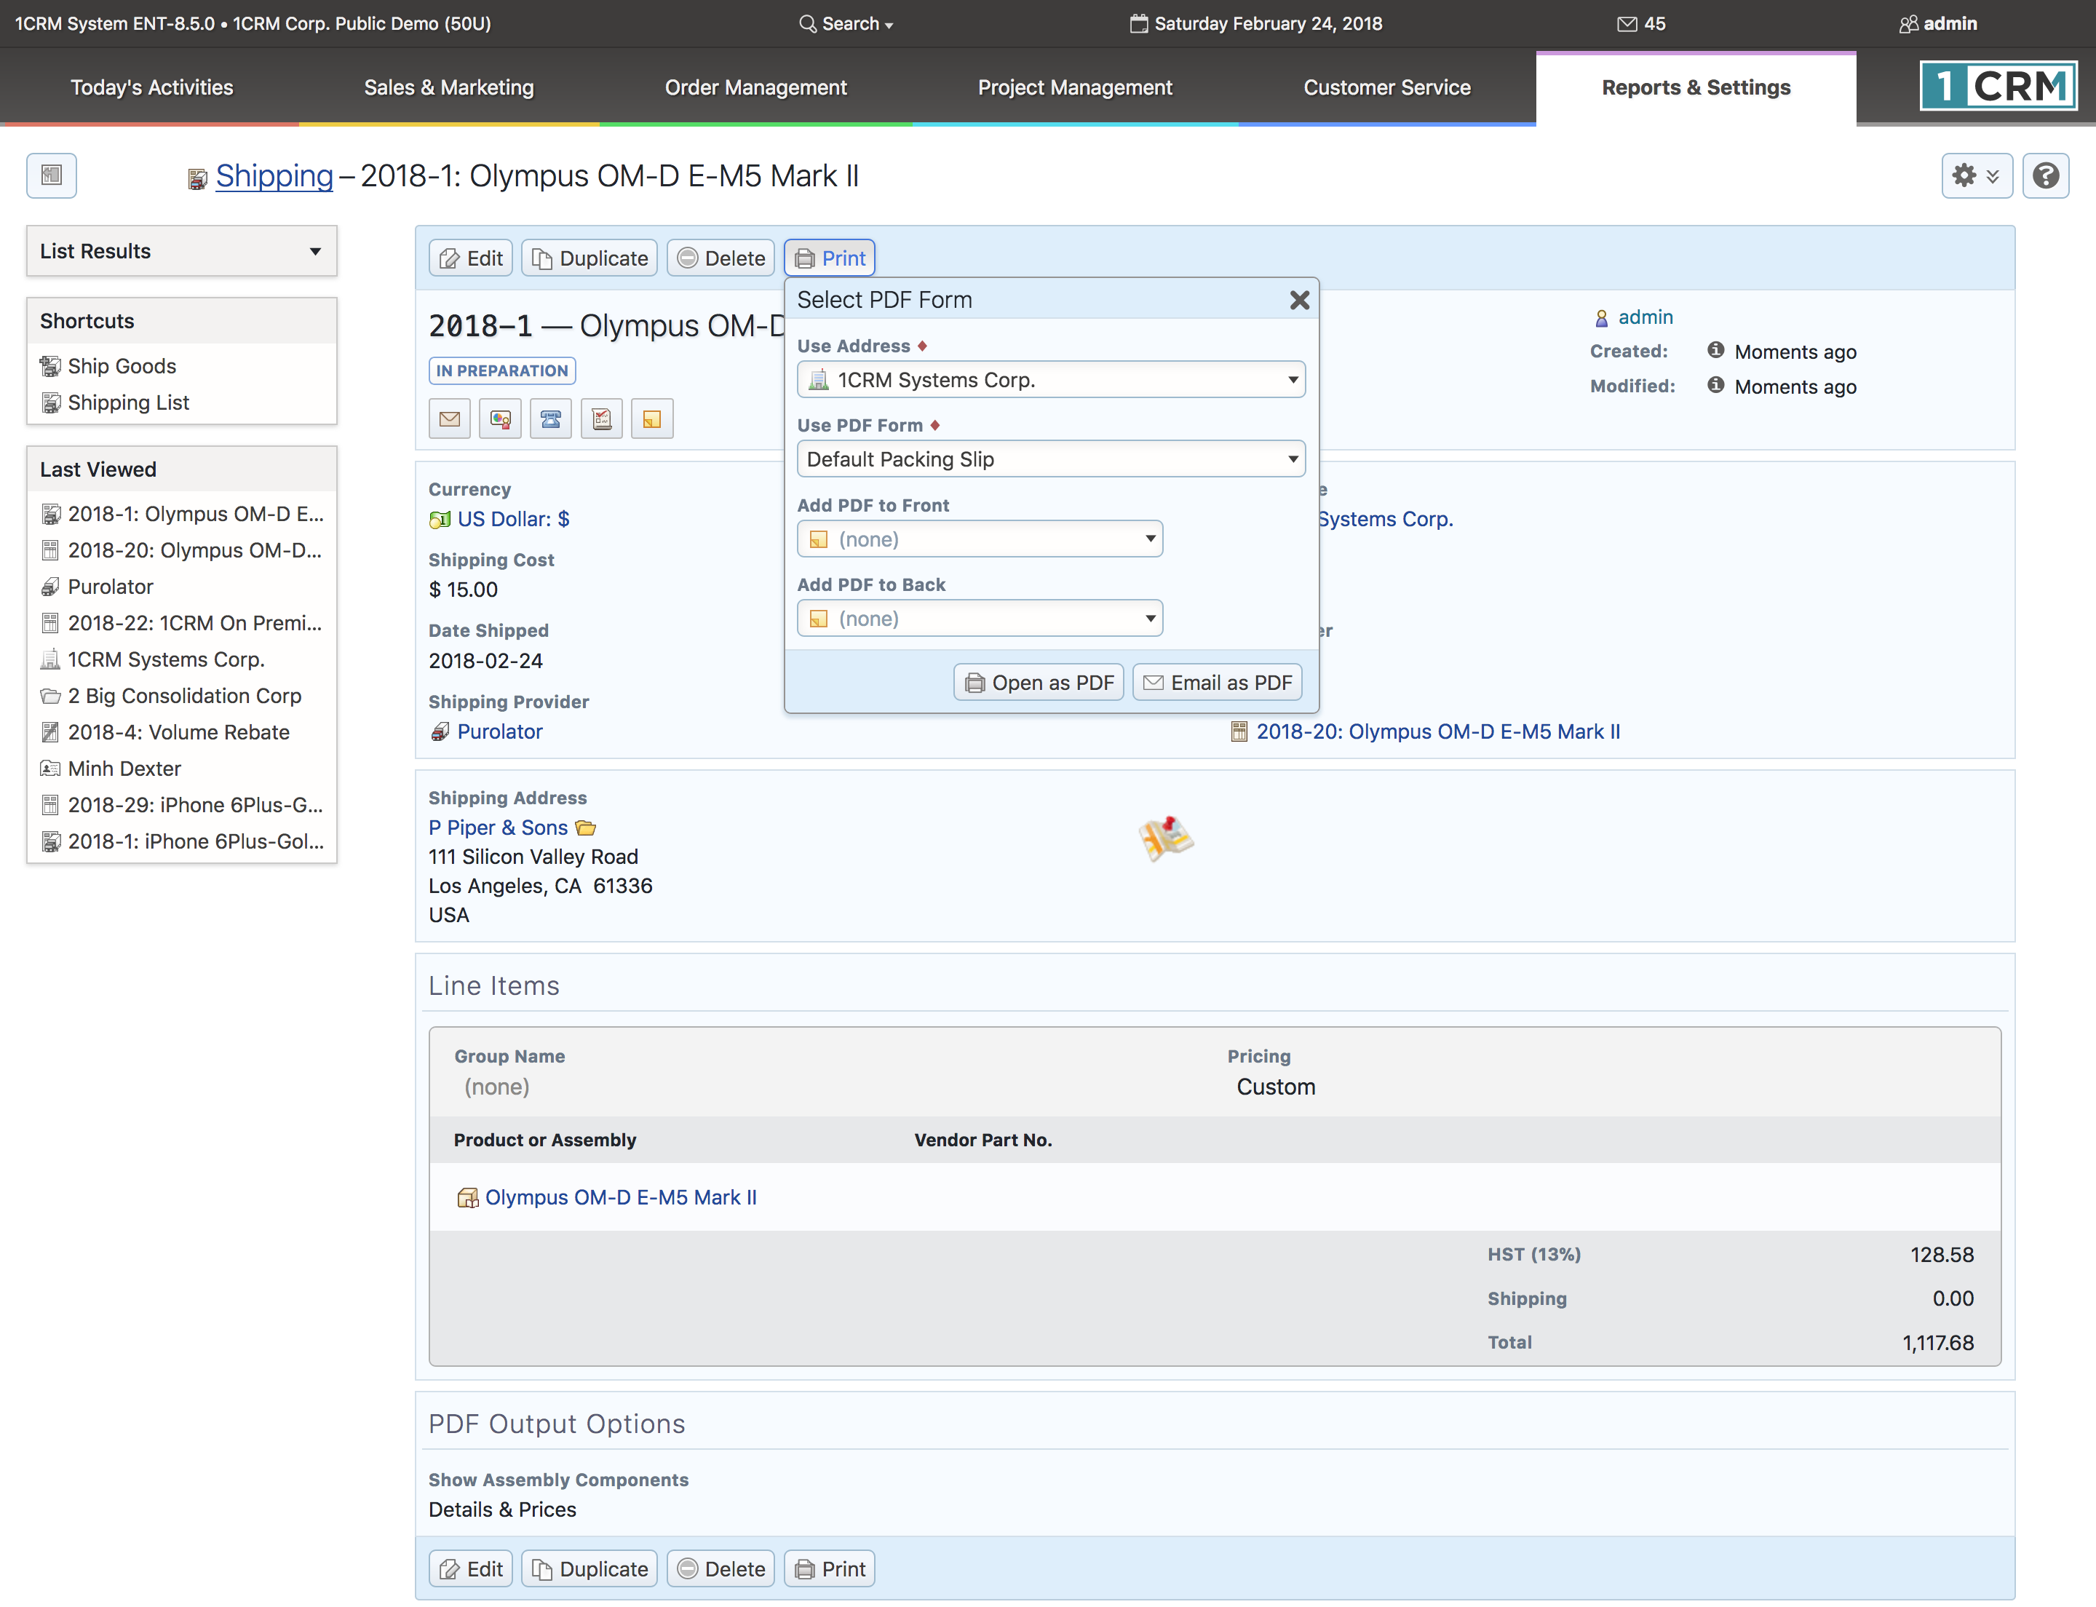Viewport: 2096px width, 1607px height.
Task: Open last viewed 2018-1: iPhone 6Plus-Gol...
Action: pyautogui.click(x=195, y=841)
